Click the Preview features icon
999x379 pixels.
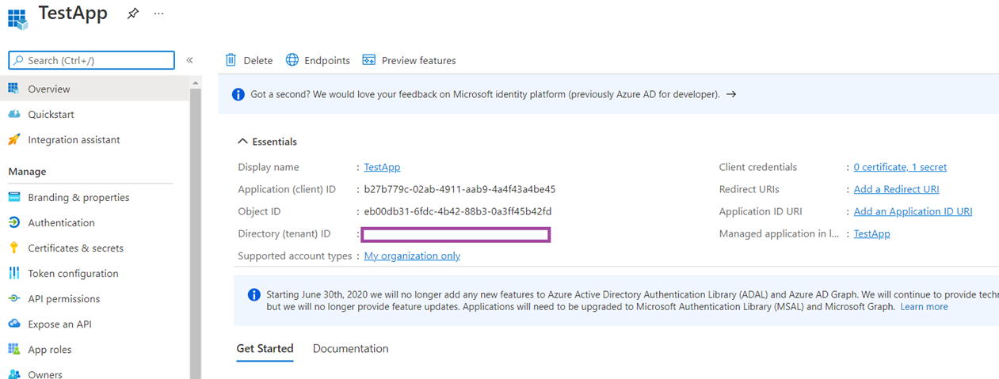click(368, 60)
